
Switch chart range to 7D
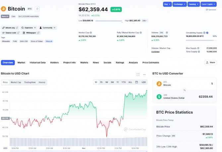(x=101, y=82)
